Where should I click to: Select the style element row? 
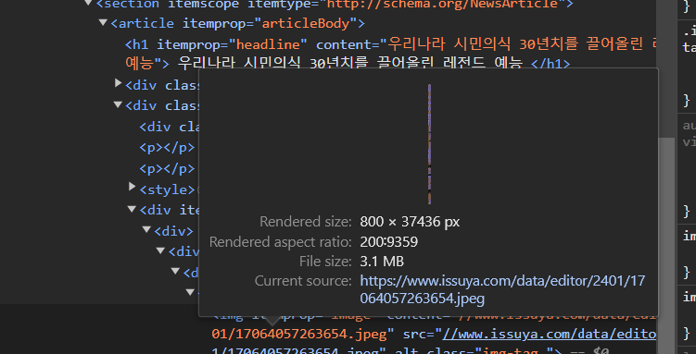pyautogui.click(x=169, y=189)
